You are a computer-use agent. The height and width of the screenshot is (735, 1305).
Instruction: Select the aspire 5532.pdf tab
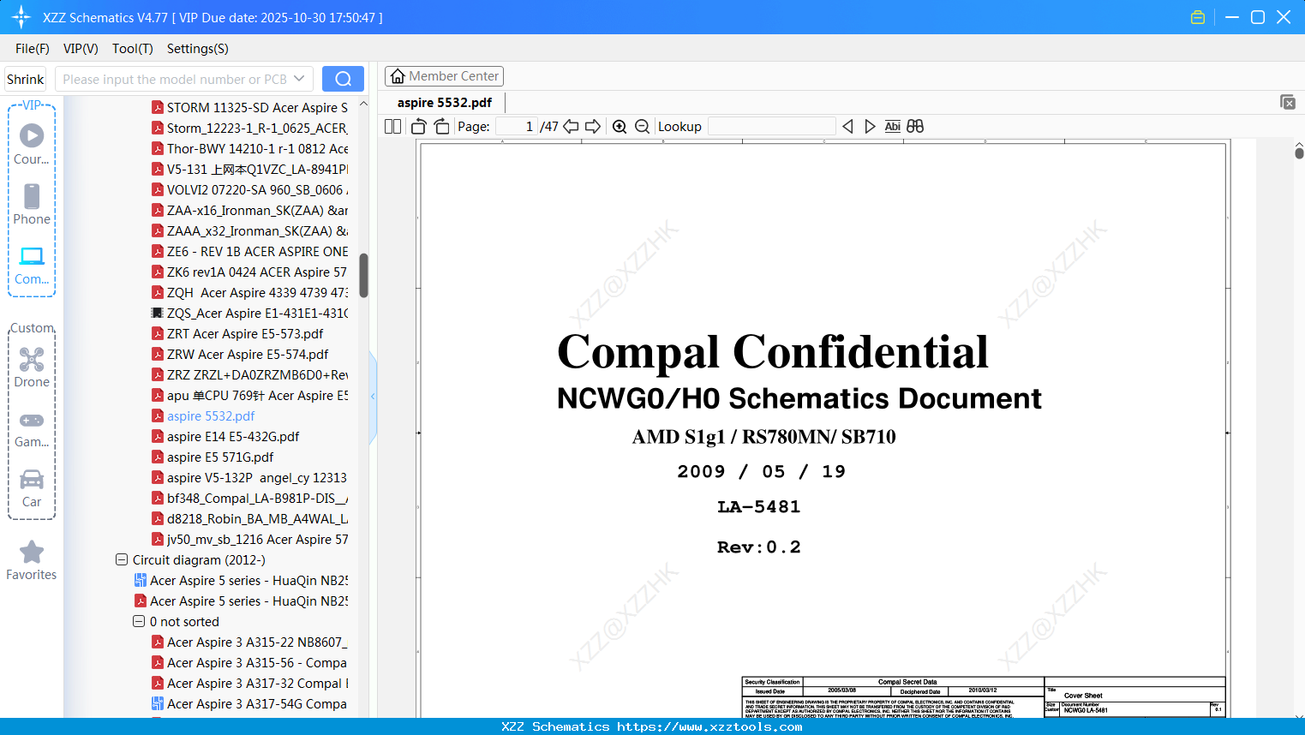point(445,103)
